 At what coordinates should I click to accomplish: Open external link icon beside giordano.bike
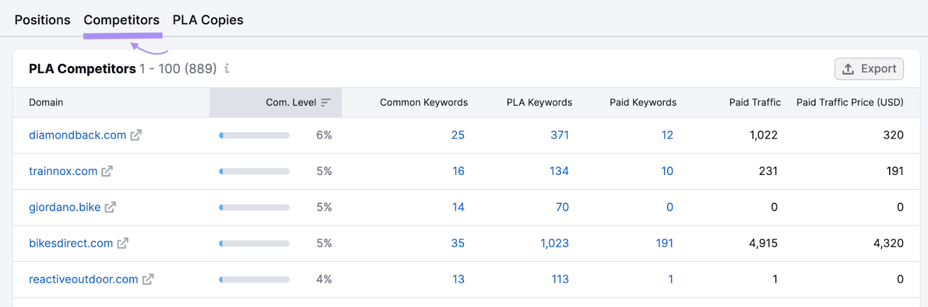(110, 207)
